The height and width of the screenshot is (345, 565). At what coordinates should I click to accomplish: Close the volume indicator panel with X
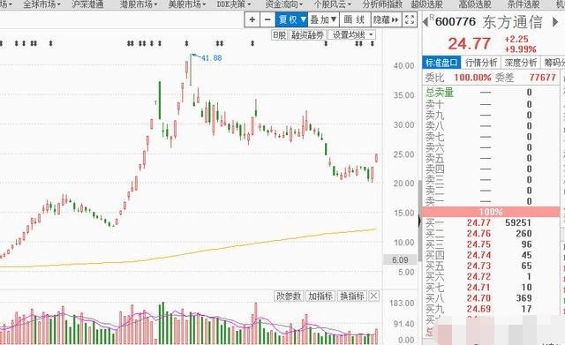click(x=374, y=296)
